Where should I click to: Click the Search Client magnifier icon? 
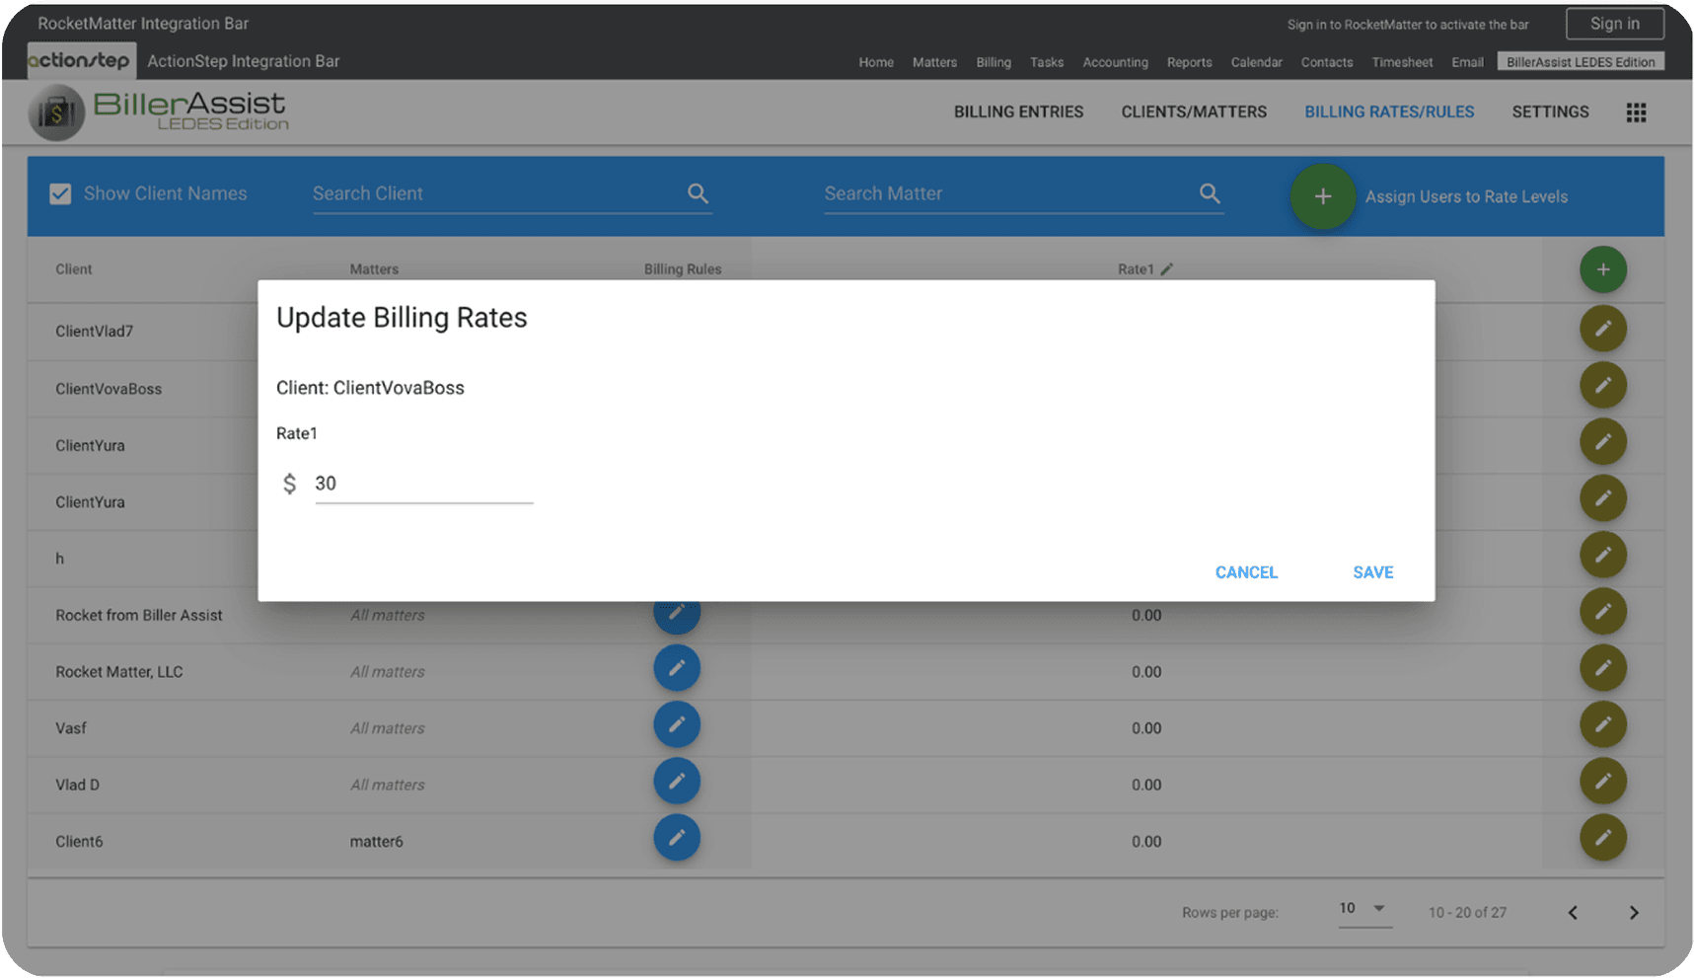698,193
